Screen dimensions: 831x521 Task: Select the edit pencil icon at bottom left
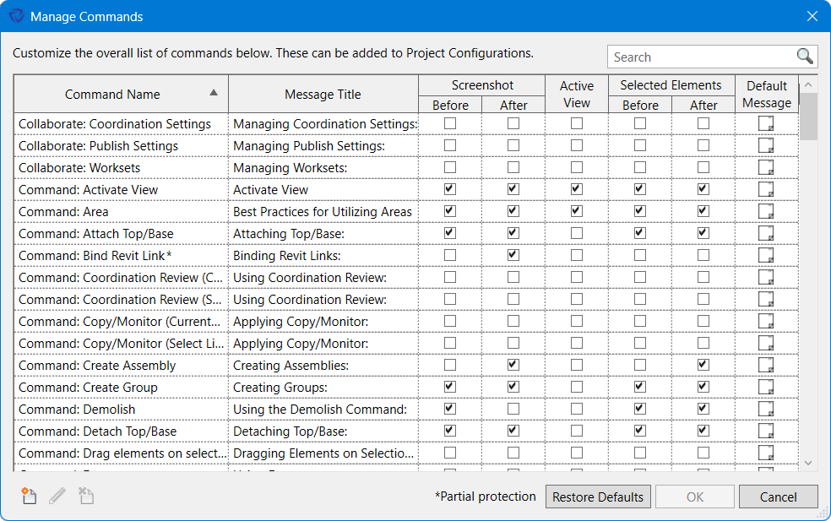[x=57, y=497]
